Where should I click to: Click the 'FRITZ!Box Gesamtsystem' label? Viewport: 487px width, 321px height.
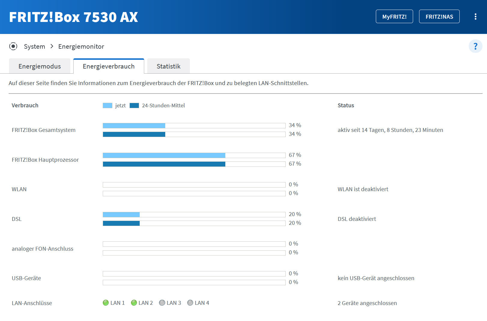[44, 130]
